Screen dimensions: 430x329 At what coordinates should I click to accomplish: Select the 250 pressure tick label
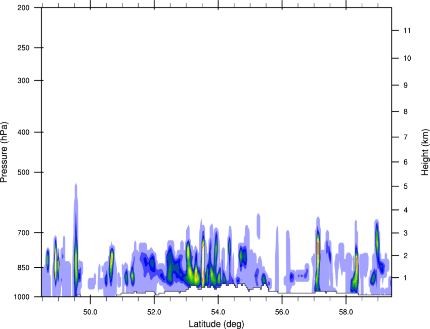[23, 48]
